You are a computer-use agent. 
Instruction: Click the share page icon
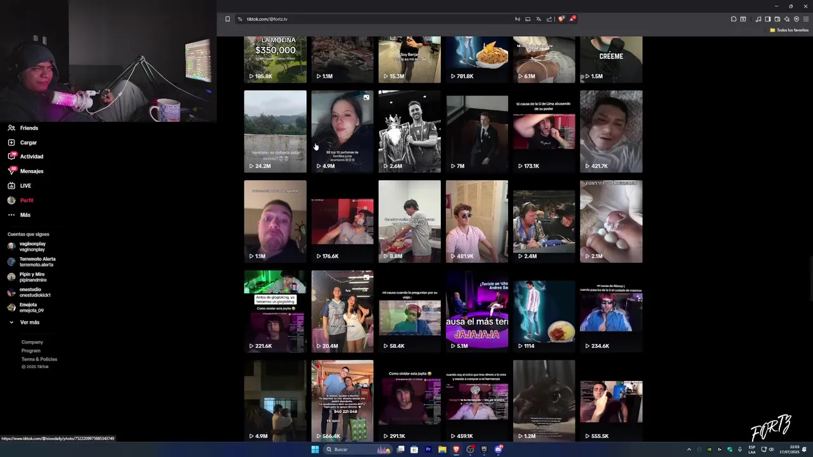pos(549,19)
